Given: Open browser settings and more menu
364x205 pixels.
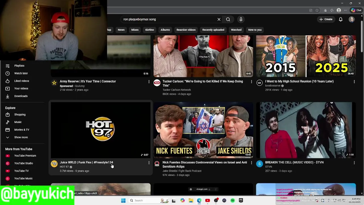Looking at the screenshot, I should [346, 10].
